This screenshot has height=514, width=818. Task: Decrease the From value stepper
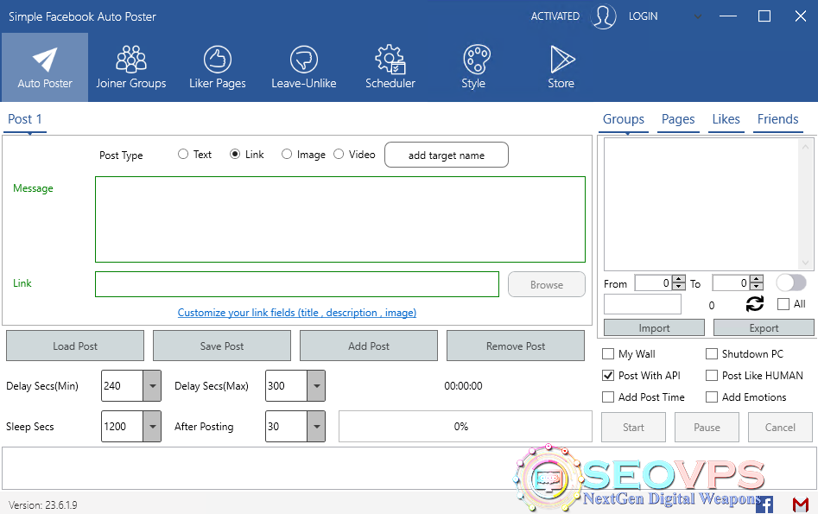click(x=679, y=287)
